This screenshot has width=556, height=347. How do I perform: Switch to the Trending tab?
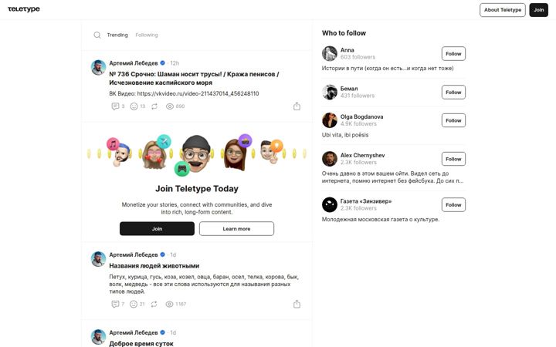(x=117, y=35)
